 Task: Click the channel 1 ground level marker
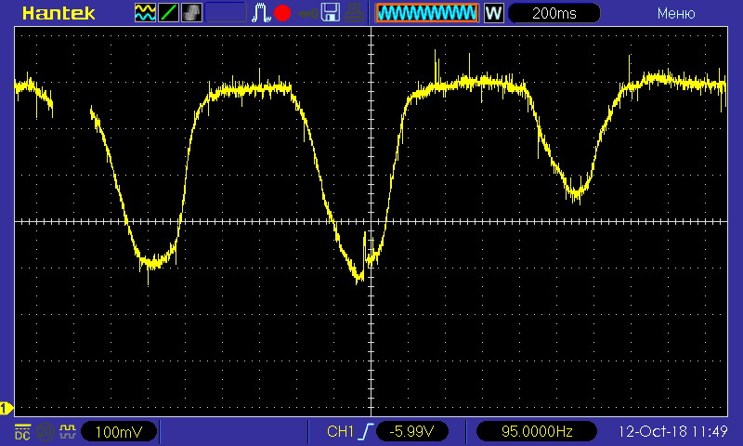click(6, 408)
